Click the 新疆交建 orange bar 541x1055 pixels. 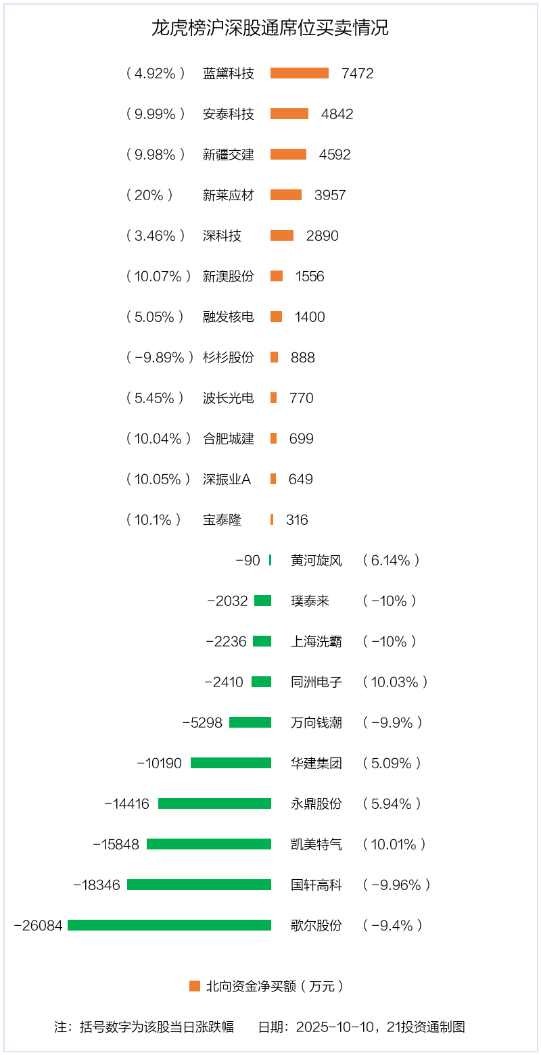pyautogui.click(x=288, y=154)
